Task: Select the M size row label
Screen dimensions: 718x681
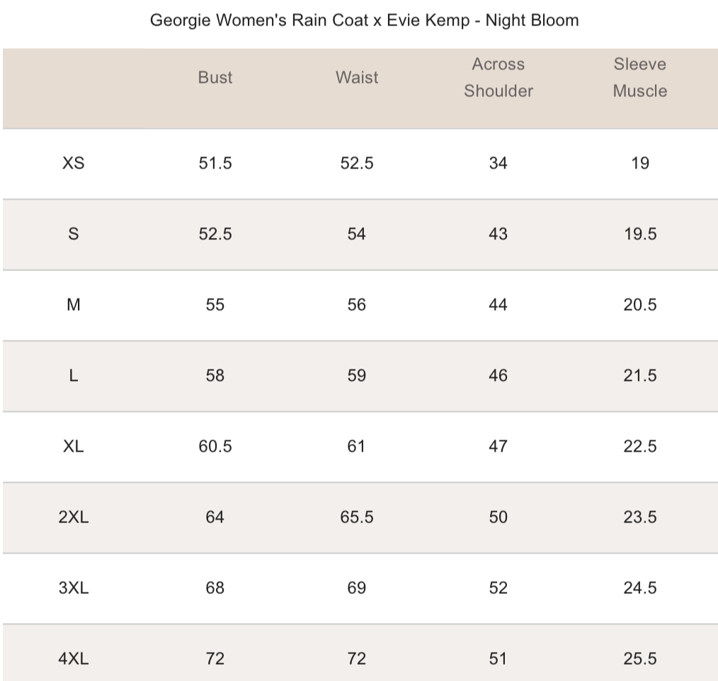Action: [74, 305]
